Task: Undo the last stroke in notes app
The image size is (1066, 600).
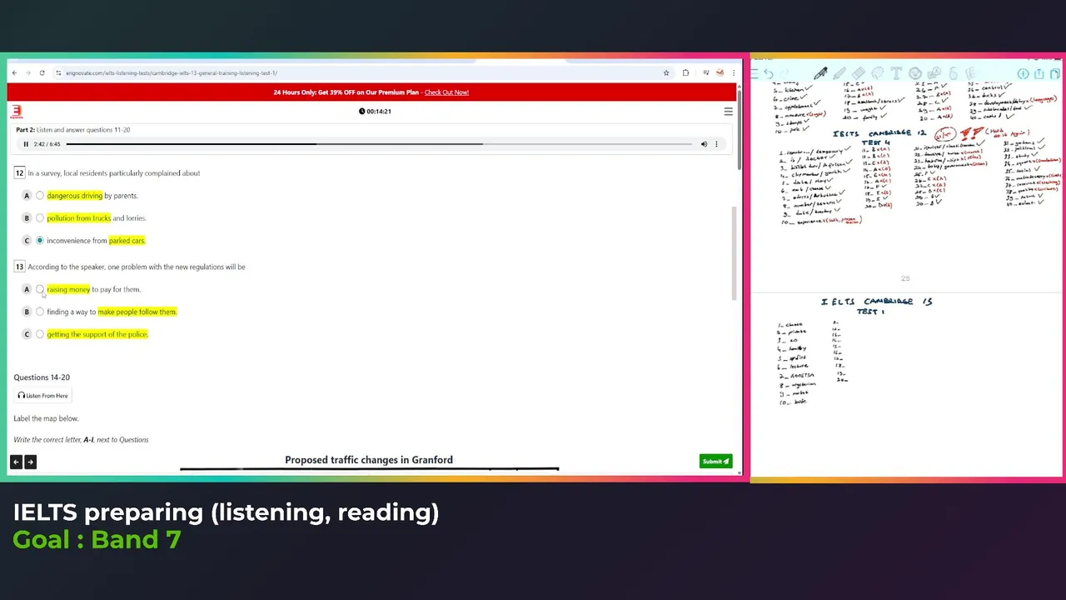Action: pyautogui.click(x=768, y=74)
